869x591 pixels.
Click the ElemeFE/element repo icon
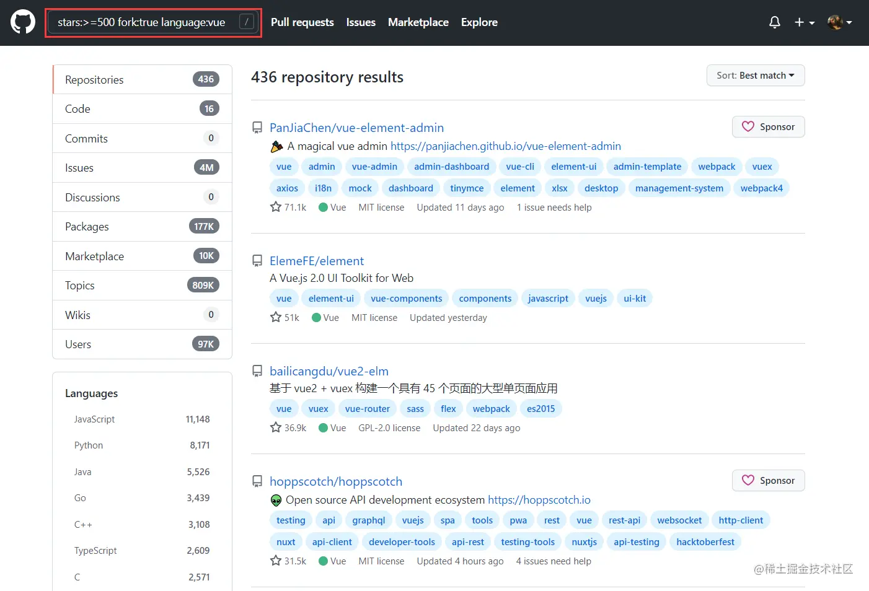click(x=257, y=261)
